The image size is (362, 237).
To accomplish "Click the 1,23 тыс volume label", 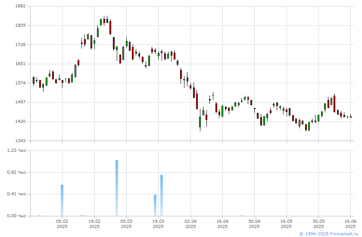I will click(16, 150).
